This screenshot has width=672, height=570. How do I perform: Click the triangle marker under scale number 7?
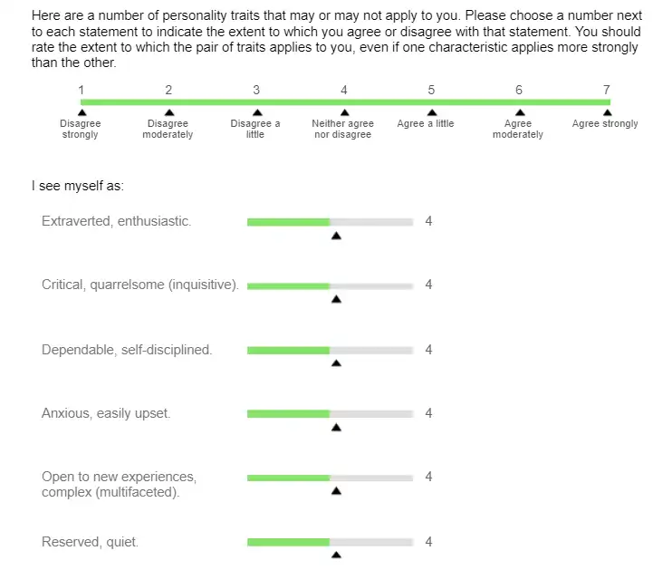tap(607, 112)
